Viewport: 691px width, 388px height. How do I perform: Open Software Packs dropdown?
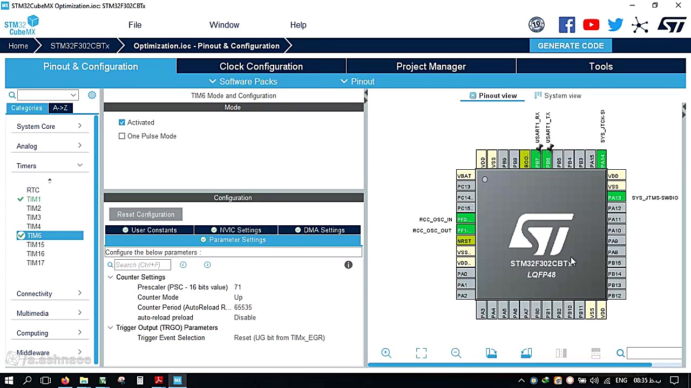click(x=243, y=81)
